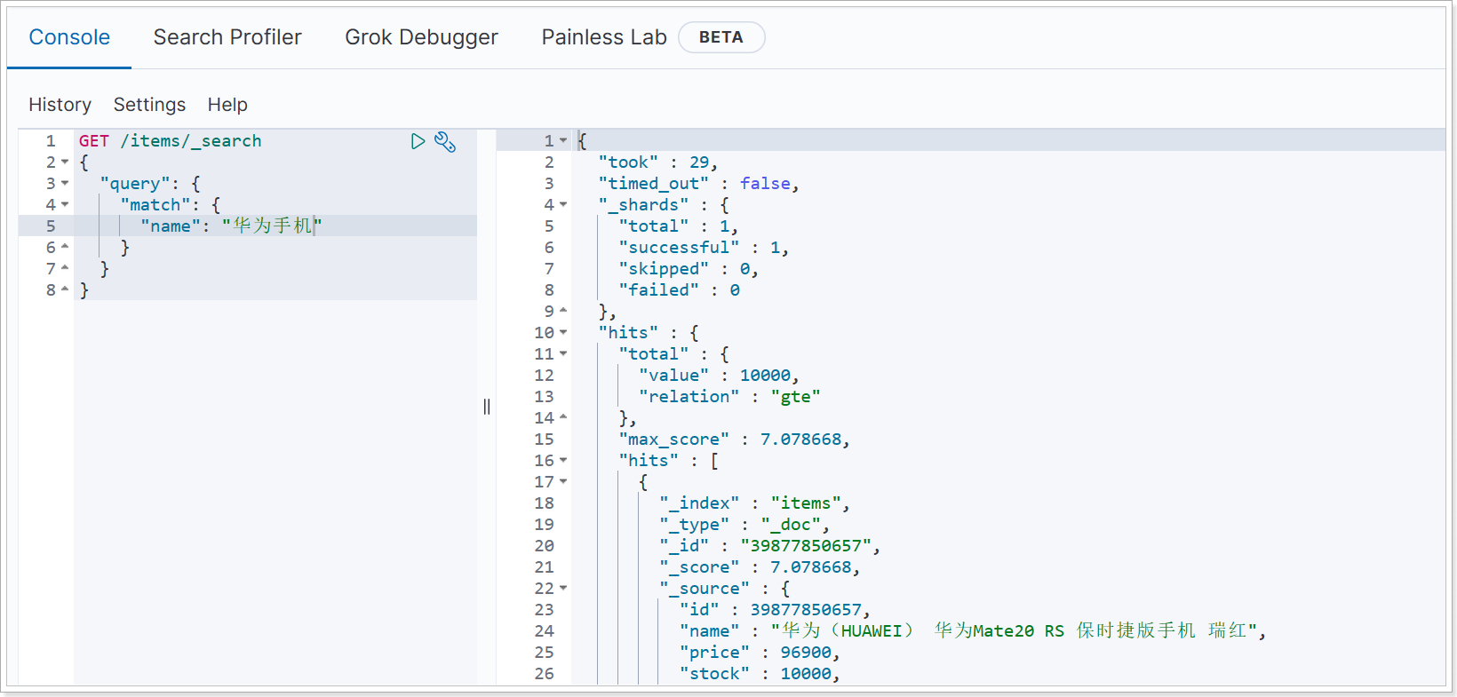The width and height of the screenshot is (1457, 697).
Task: Collapse hits "total" fold at response line 11
Action: [563, 354]
